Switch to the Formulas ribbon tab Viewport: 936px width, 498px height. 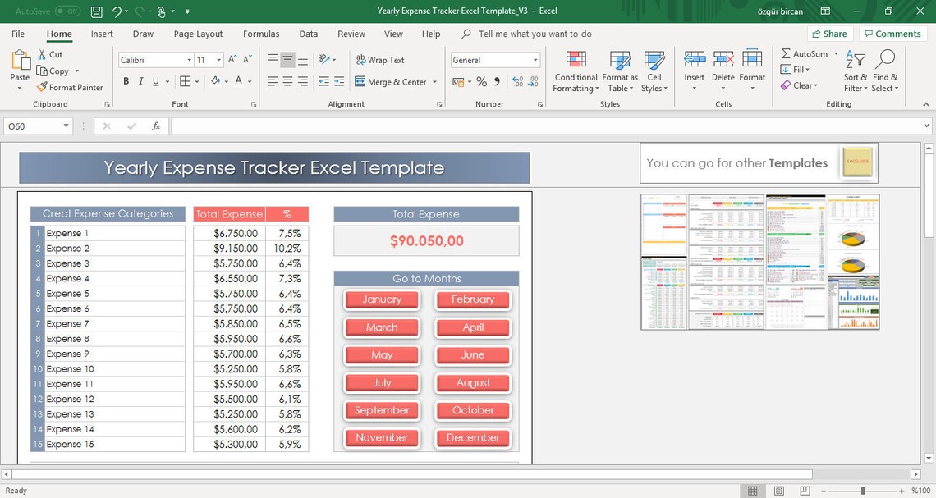(260, 34)
